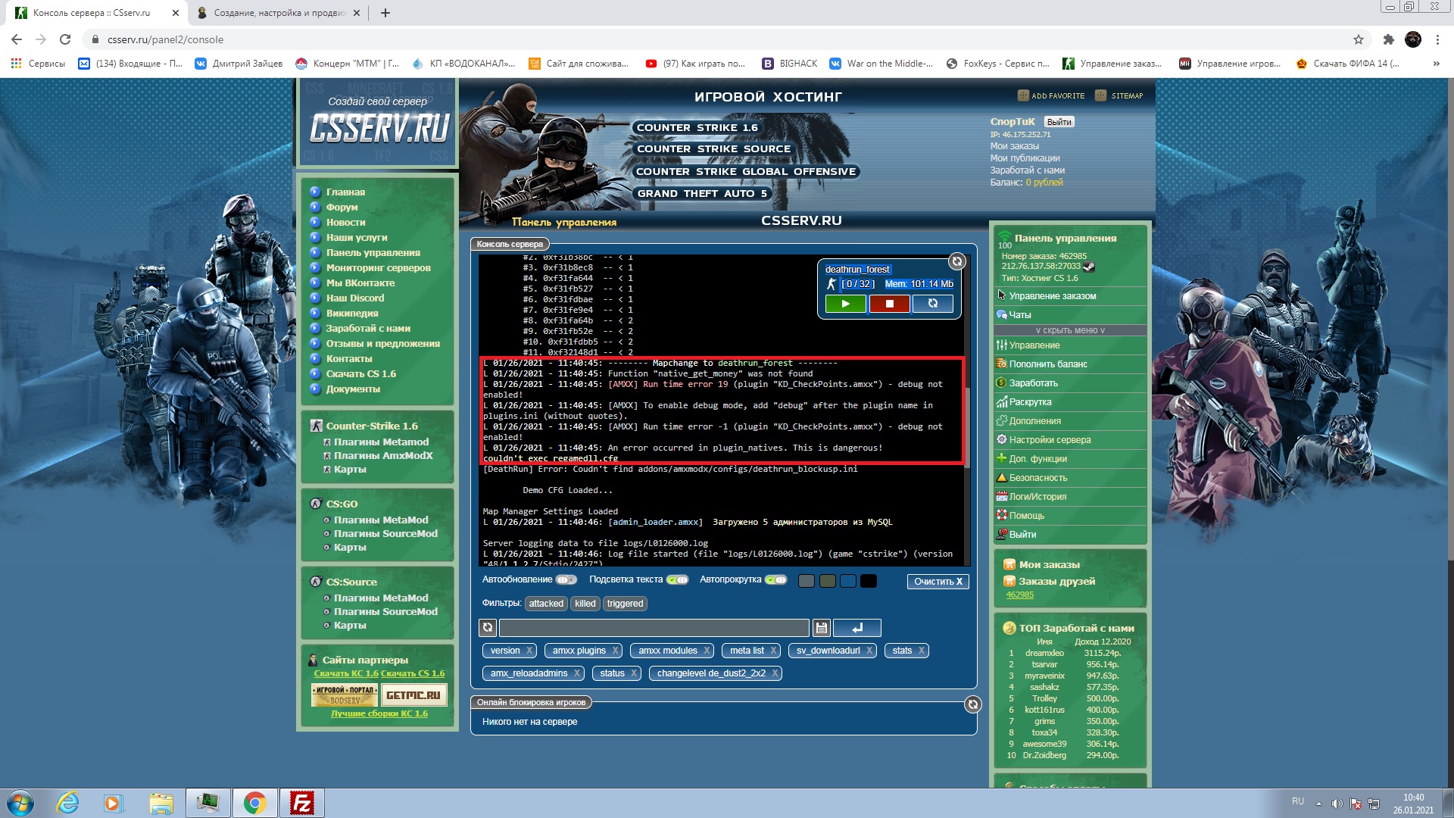Toggle the 'killed' filter
The width and height of the screenshot is (1454, 818).
pos(585,604)
